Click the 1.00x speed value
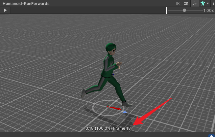This screenshot has height=137, width=215. [x=208, y=11]
